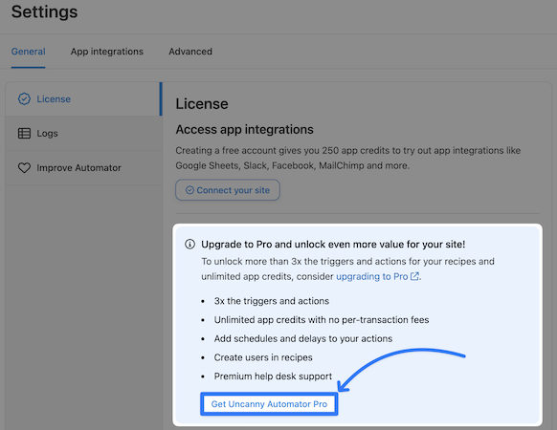Screen dimensions: 557x430
Task: Click 'Unlimited app credits' bullet text
Action: click(322, 320)
